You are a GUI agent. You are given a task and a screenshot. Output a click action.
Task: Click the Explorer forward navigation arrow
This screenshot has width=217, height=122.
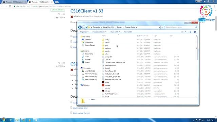pos(84,27)
